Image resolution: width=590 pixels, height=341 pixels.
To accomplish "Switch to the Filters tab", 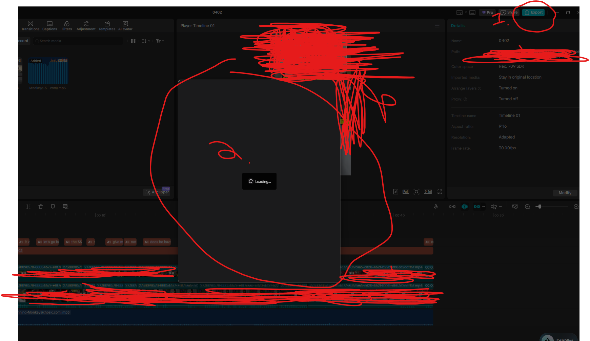I will click(67, 26).
